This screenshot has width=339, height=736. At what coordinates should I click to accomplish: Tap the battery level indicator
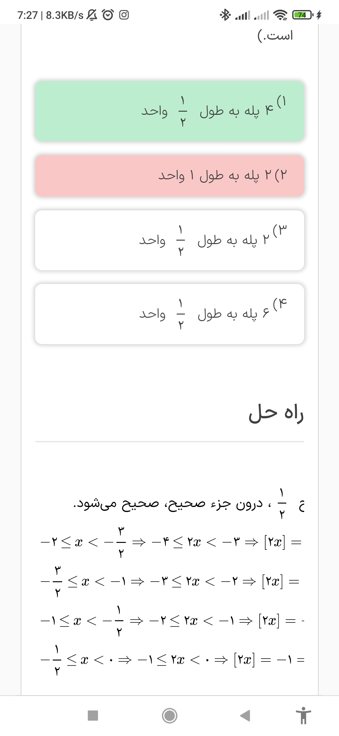click(302, 15)
